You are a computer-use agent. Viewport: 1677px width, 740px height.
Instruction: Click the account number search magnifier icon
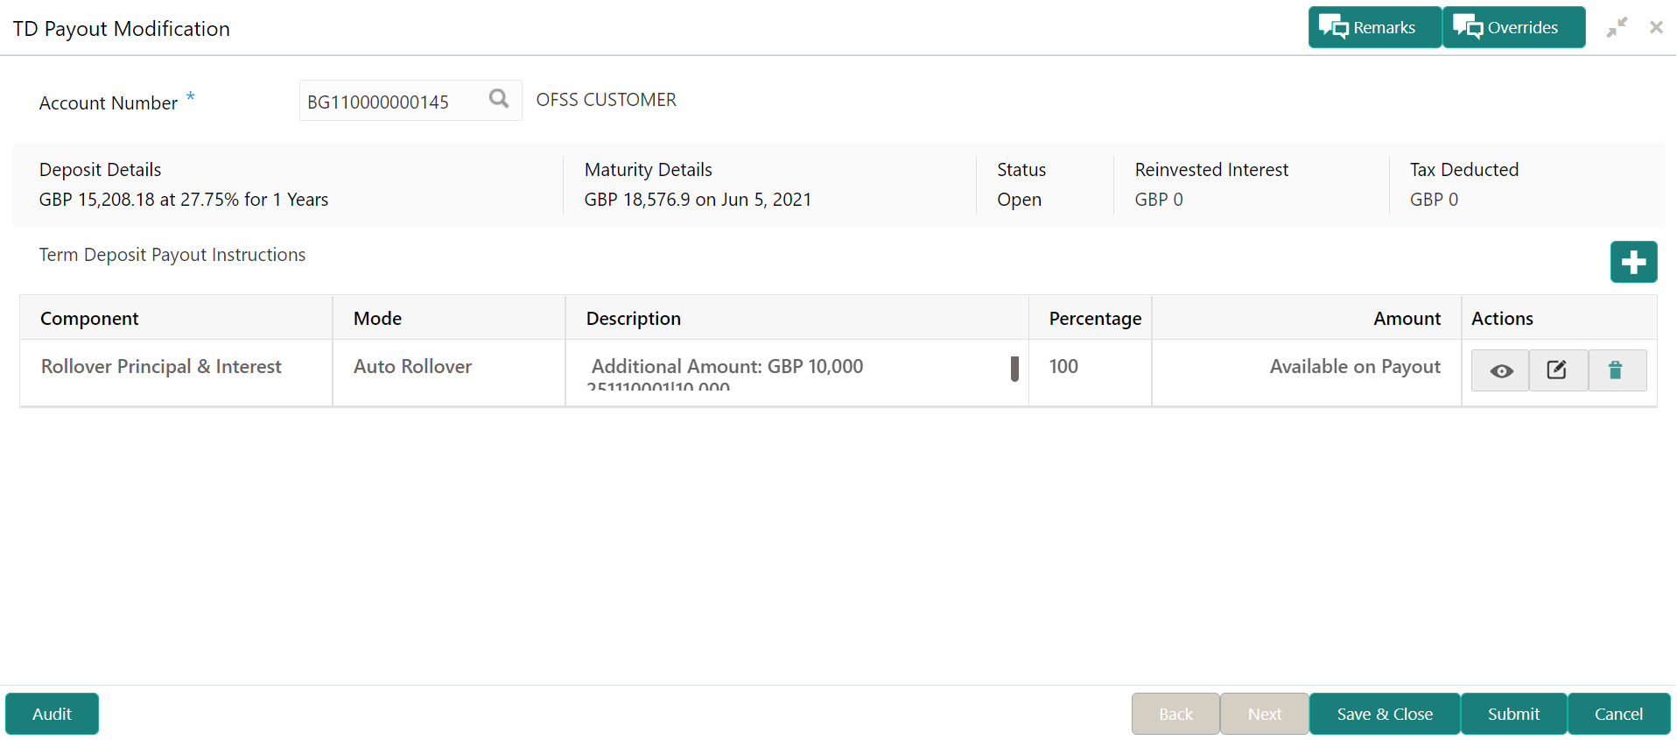(499, 99)
